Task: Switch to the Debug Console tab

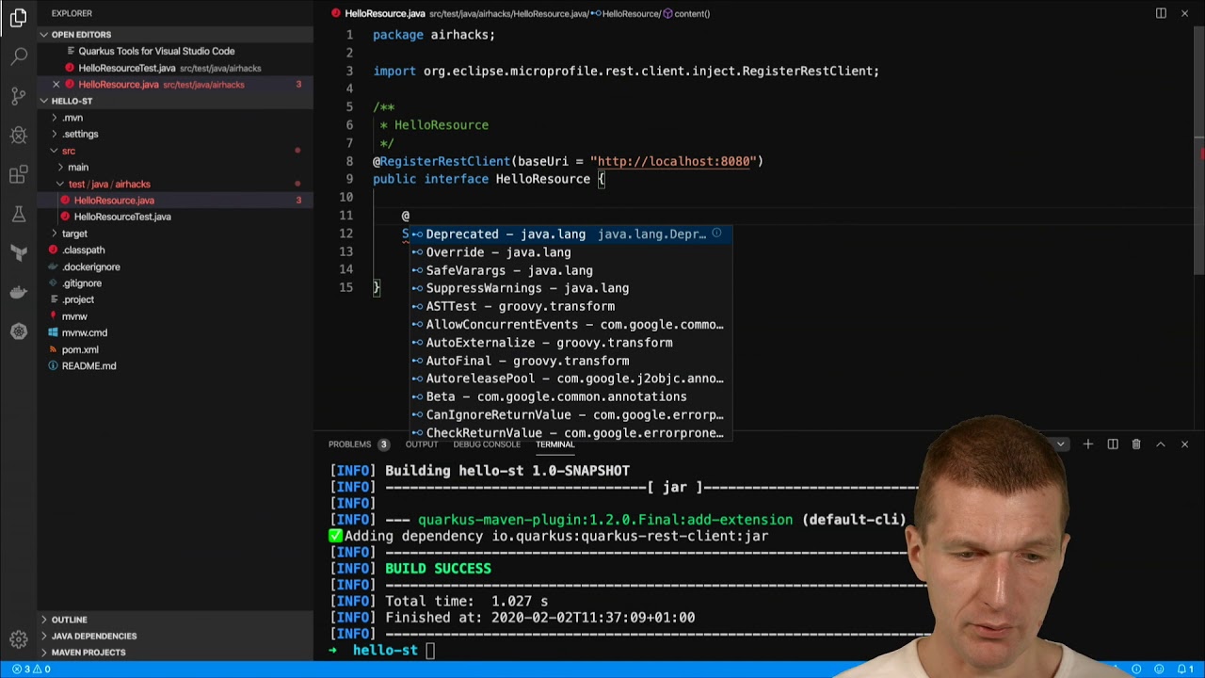Action: (x=487, y=444)
